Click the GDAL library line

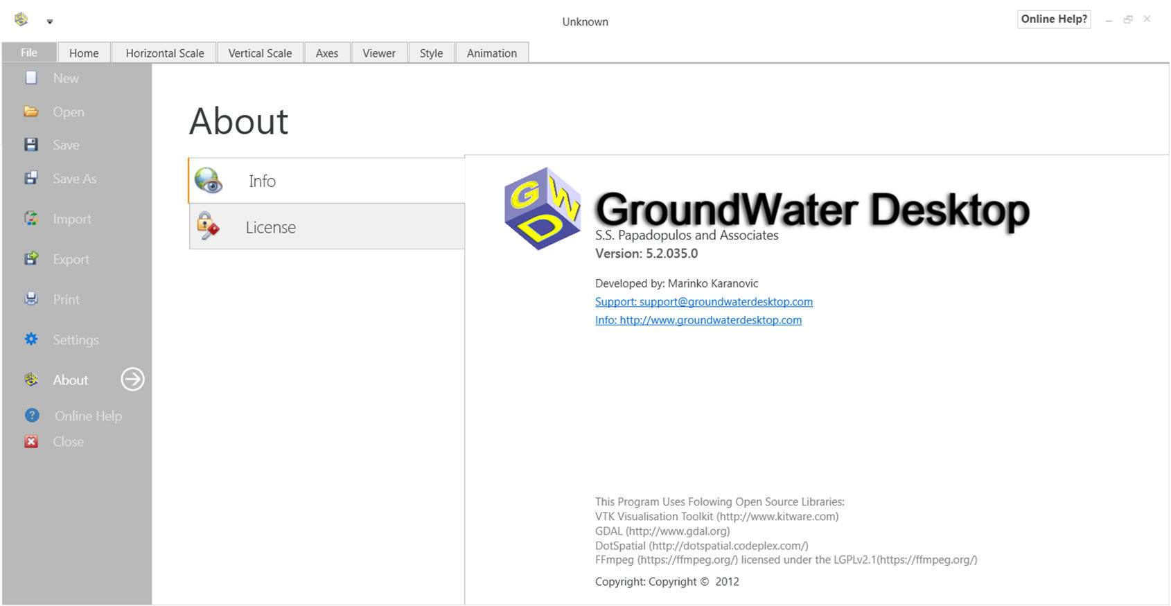click(x=662, y=531)
